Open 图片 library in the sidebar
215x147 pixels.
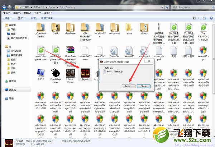[x=11, y=64]
